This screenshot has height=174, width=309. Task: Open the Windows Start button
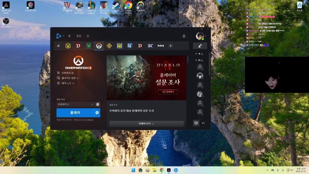(133, 170)
